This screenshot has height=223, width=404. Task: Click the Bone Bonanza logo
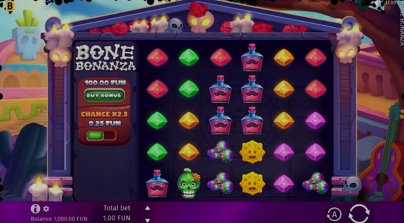pyautogui.click(x=106, y=58)
